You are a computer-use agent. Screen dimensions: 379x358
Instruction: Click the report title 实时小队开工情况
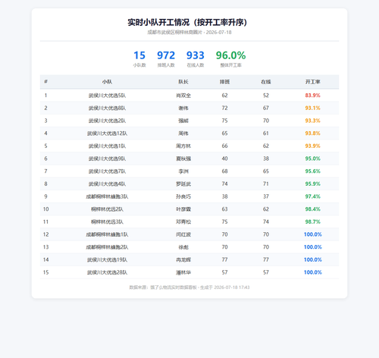point(158,22)
